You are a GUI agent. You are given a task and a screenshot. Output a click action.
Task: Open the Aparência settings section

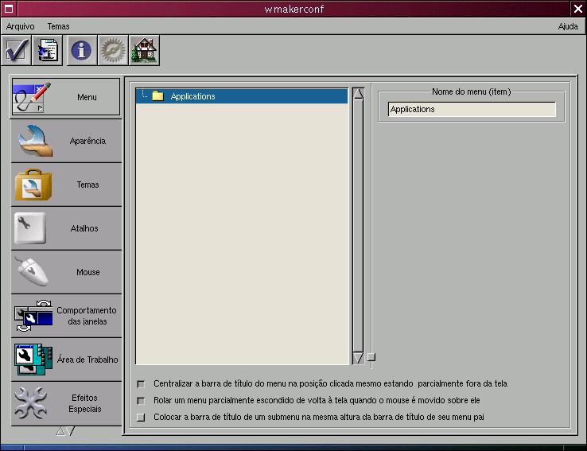point(66,141)
